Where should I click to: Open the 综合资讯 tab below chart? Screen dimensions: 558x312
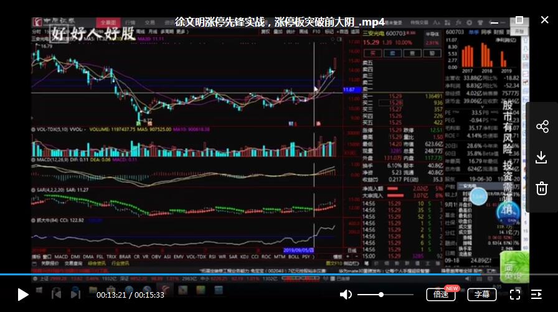97,264
